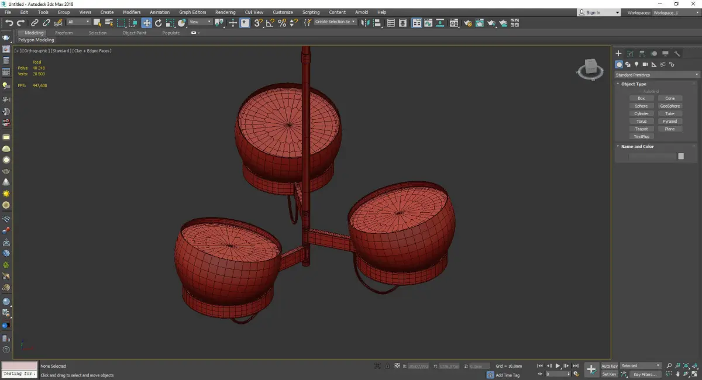Toggle the Ribbon display button
The image size is (702, 380).
pos(417,23)
